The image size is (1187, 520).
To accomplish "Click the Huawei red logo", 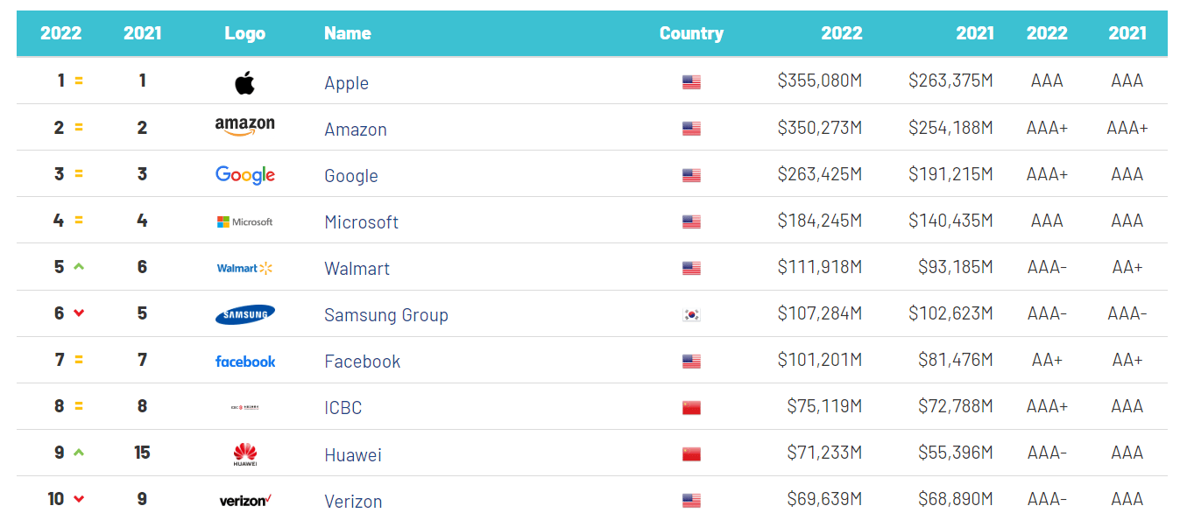I will tap(245, 454).
